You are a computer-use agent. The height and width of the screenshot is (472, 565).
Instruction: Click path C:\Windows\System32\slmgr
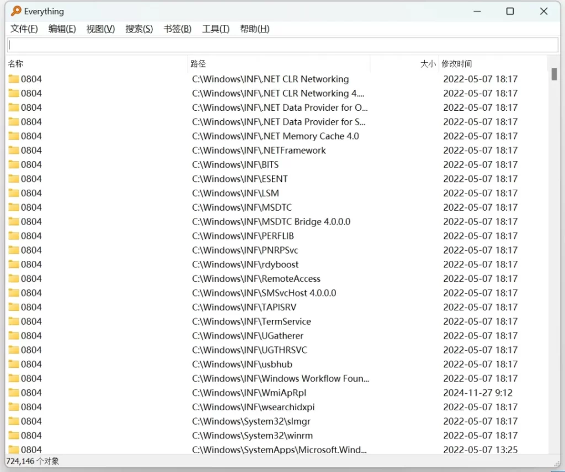(251, 421)
